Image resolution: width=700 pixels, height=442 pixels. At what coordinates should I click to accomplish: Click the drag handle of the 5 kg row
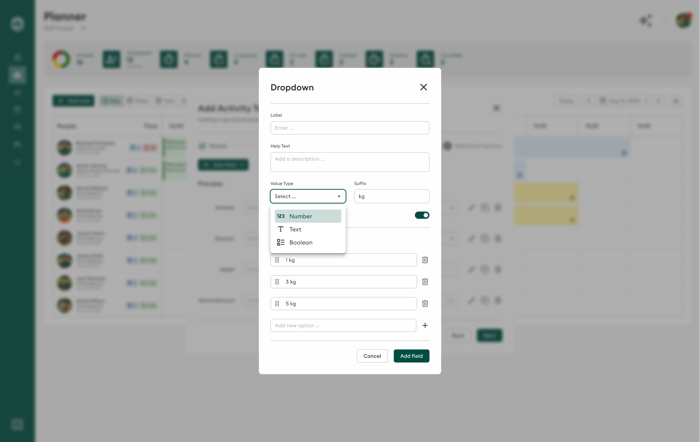pos(277,303)
